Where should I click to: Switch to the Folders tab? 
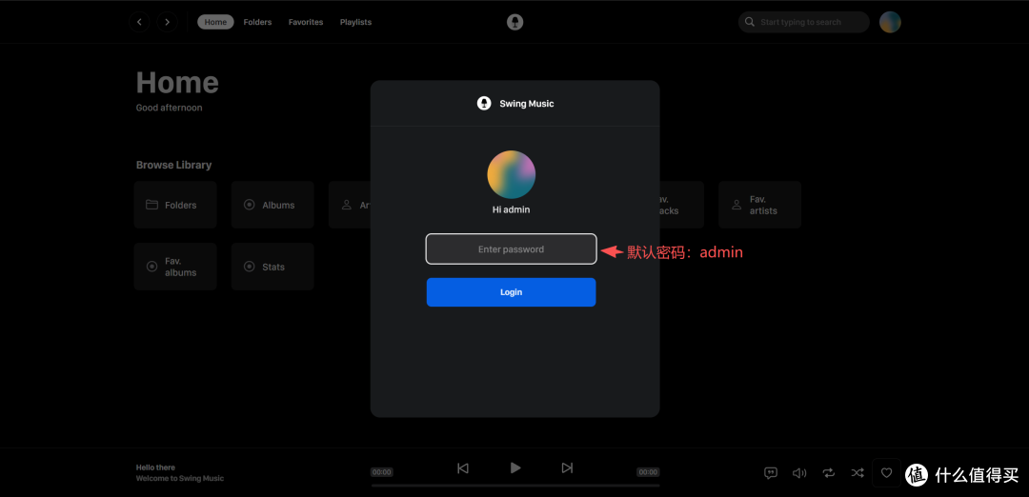(257, 22)
